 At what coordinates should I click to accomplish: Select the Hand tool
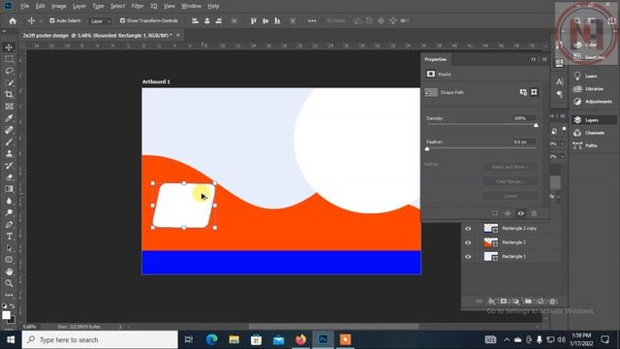click(9, 271)
